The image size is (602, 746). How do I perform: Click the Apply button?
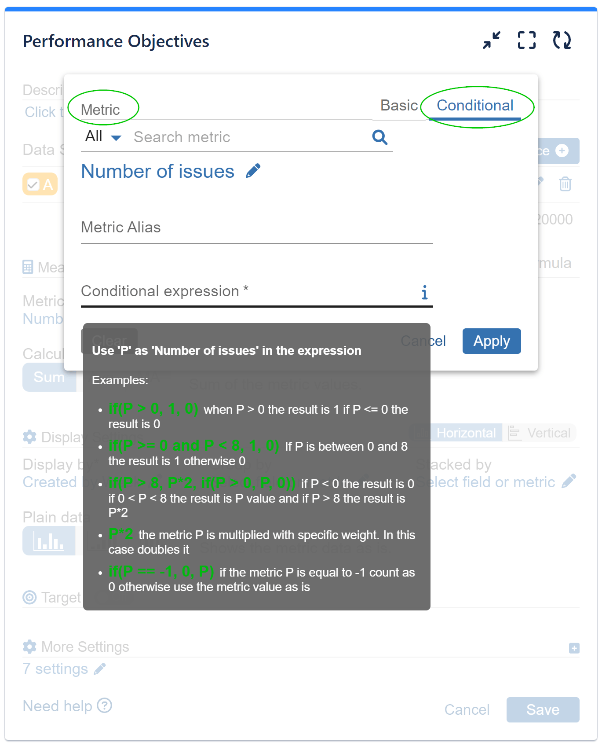(x=491, y=341)
